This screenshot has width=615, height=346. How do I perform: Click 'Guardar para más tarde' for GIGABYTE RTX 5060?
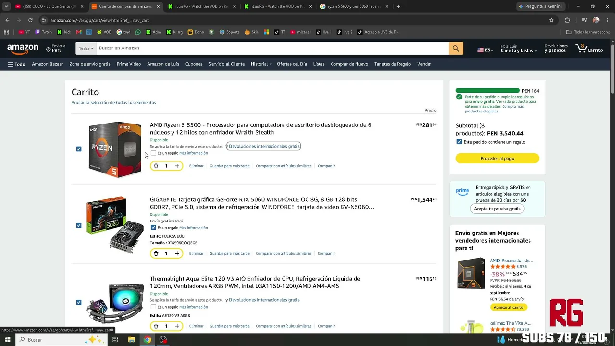pos(230,253)
